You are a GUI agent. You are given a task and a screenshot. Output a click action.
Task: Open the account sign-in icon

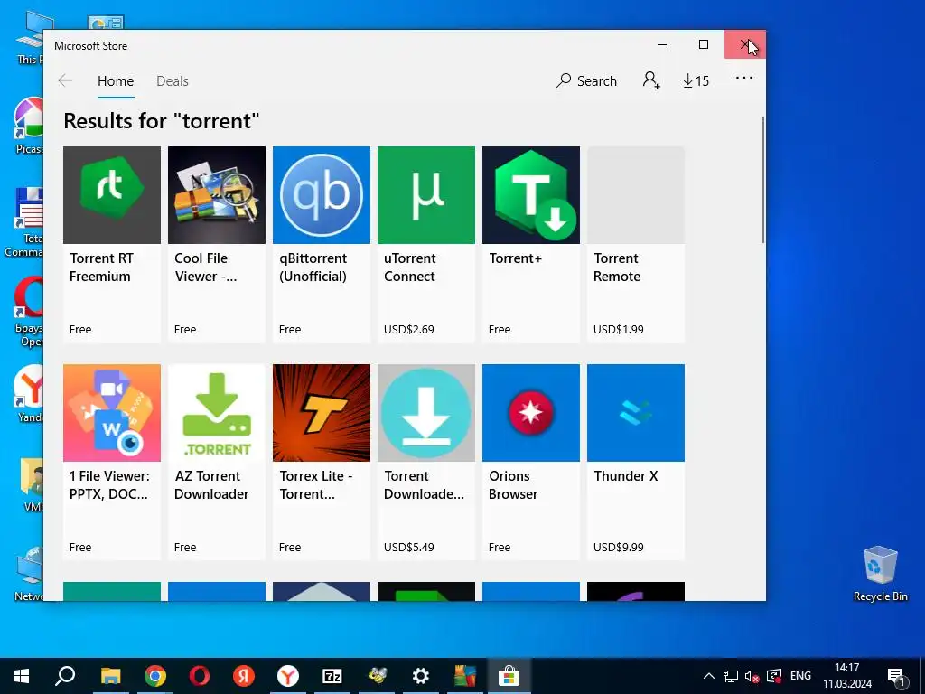tap(651, 80)
